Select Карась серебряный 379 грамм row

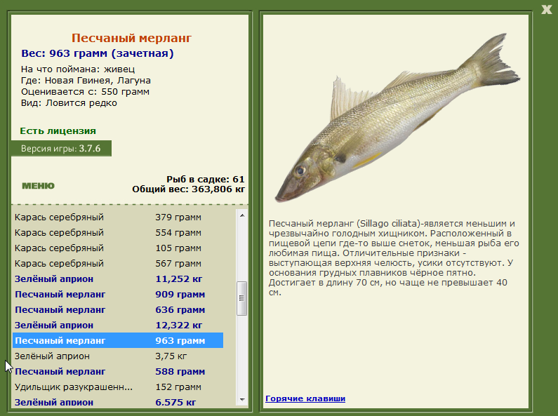pos(118,217)
